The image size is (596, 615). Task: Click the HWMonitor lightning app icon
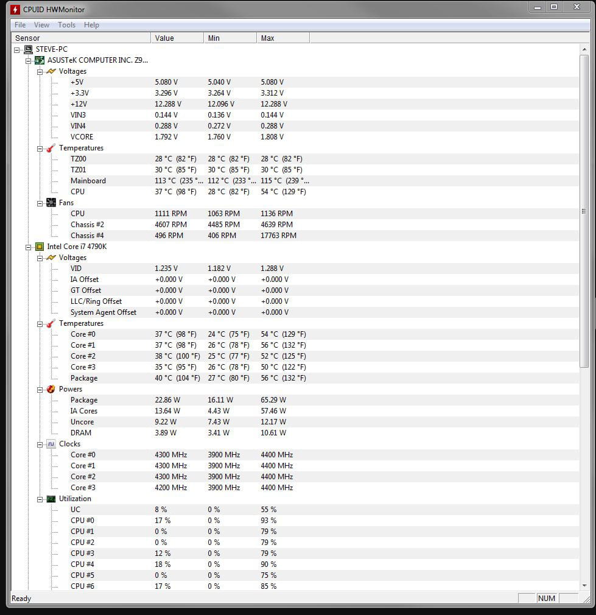15,9
